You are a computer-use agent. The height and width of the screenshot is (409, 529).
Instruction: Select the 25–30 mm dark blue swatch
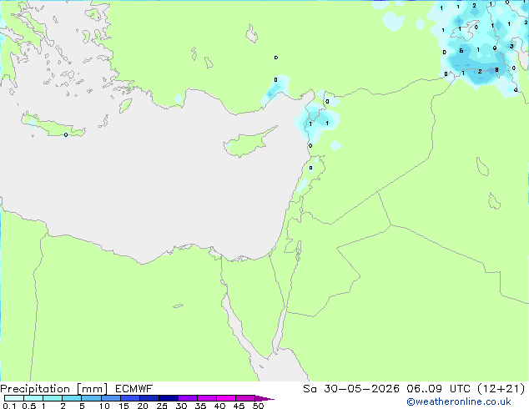(168, 398)
